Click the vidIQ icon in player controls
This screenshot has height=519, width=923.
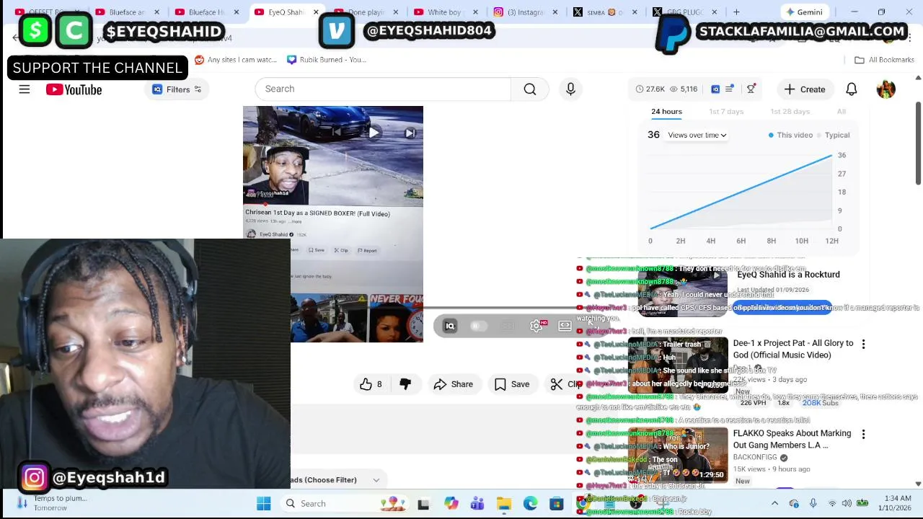450,326
